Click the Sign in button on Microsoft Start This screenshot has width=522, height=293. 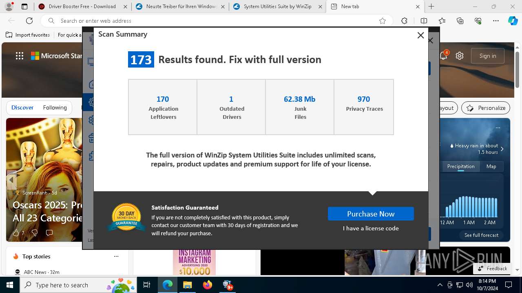tap(488, 56)
